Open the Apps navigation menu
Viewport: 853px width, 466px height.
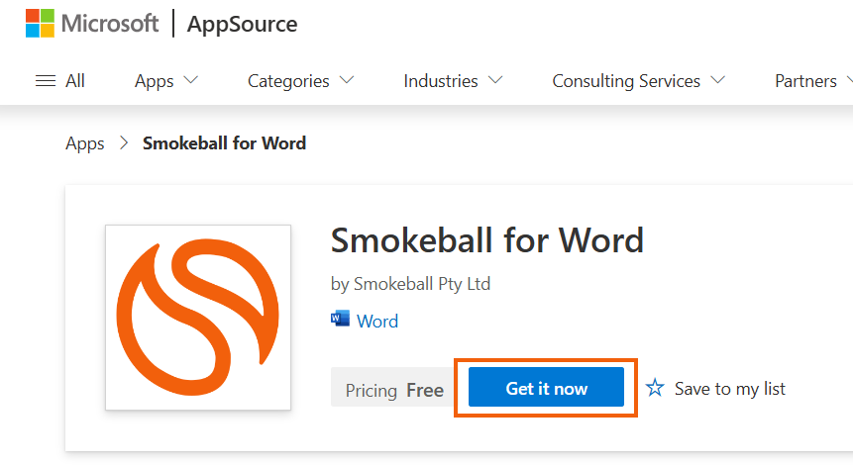(155, 81)
